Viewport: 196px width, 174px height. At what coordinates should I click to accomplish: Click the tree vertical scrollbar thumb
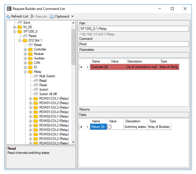pyautogui.click(x=73, y=47)
